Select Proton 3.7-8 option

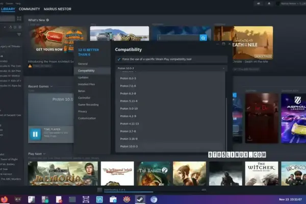(x=170, y=132)
